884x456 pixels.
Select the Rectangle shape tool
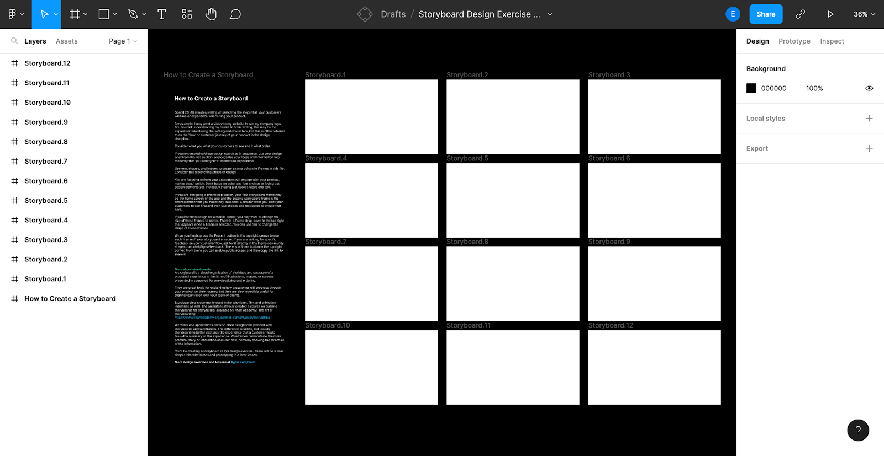[103, 14]
